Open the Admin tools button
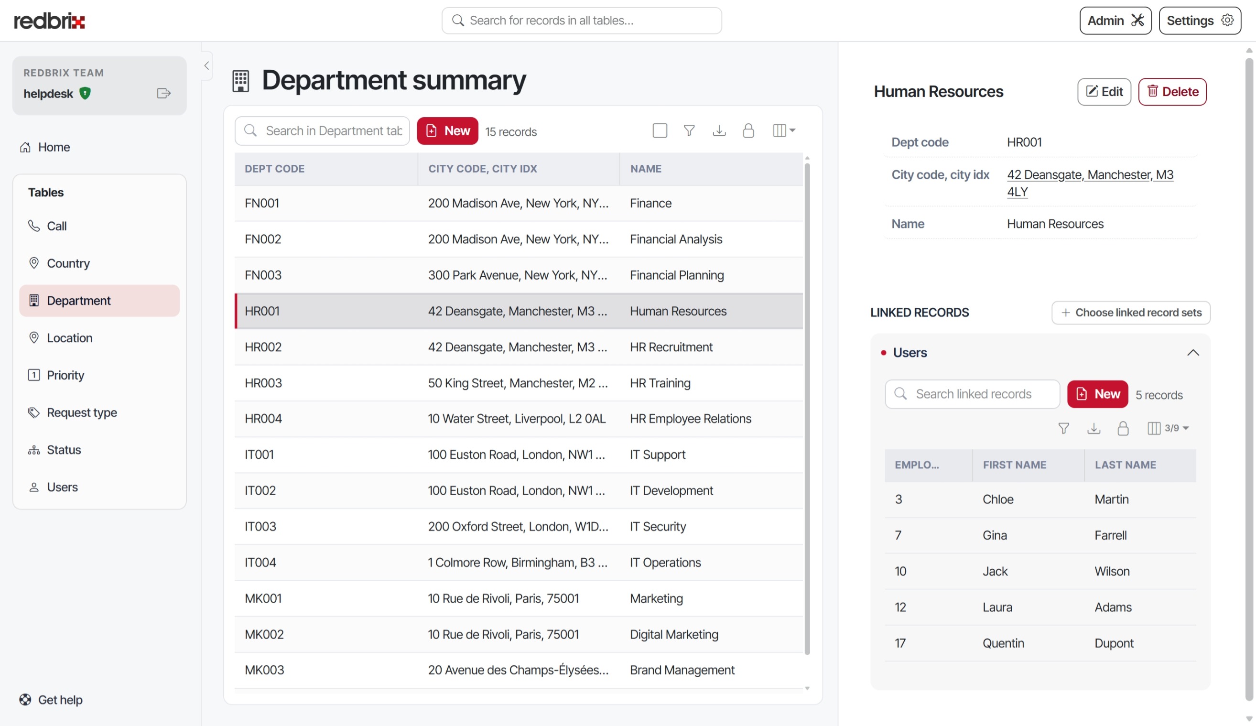Screen dimensions: 1256x726 1115,21
